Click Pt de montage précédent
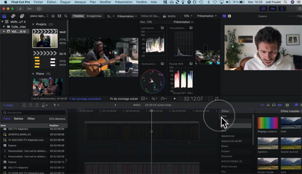 [x=85, y=99]
